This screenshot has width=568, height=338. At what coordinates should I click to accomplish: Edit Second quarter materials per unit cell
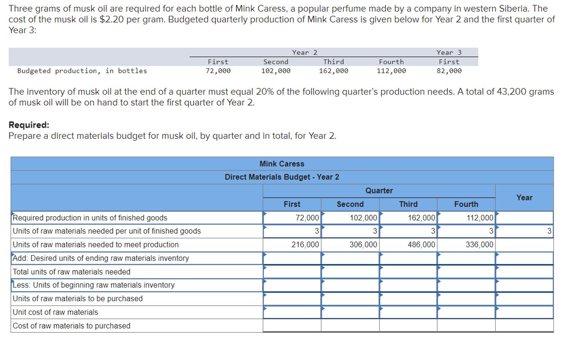coord(350,231)
